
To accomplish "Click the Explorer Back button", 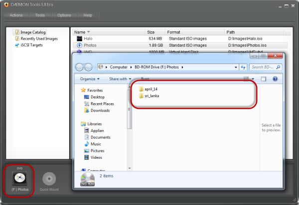I will pyautogui.click(x=79, y=67).
